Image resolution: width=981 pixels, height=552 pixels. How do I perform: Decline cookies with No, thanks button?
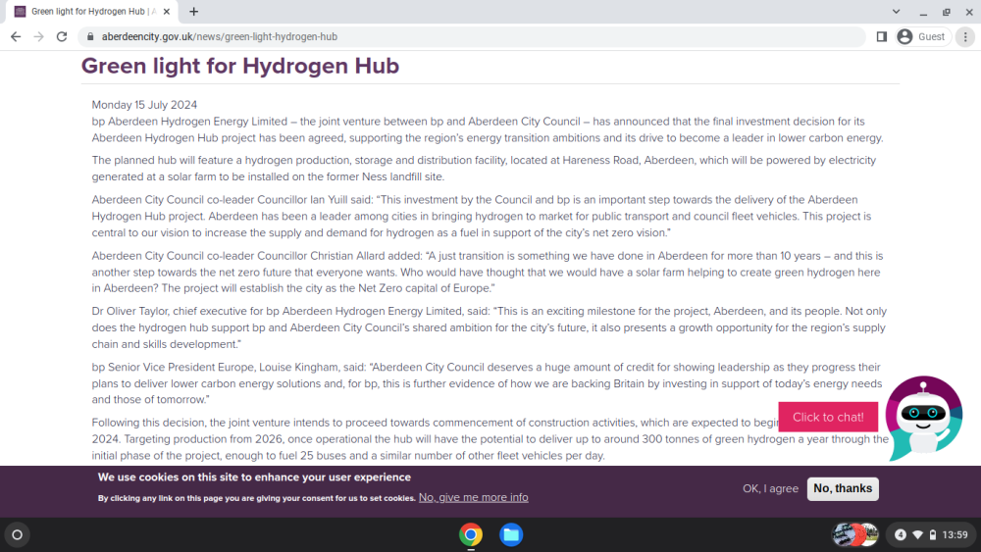tap(843, 489)
